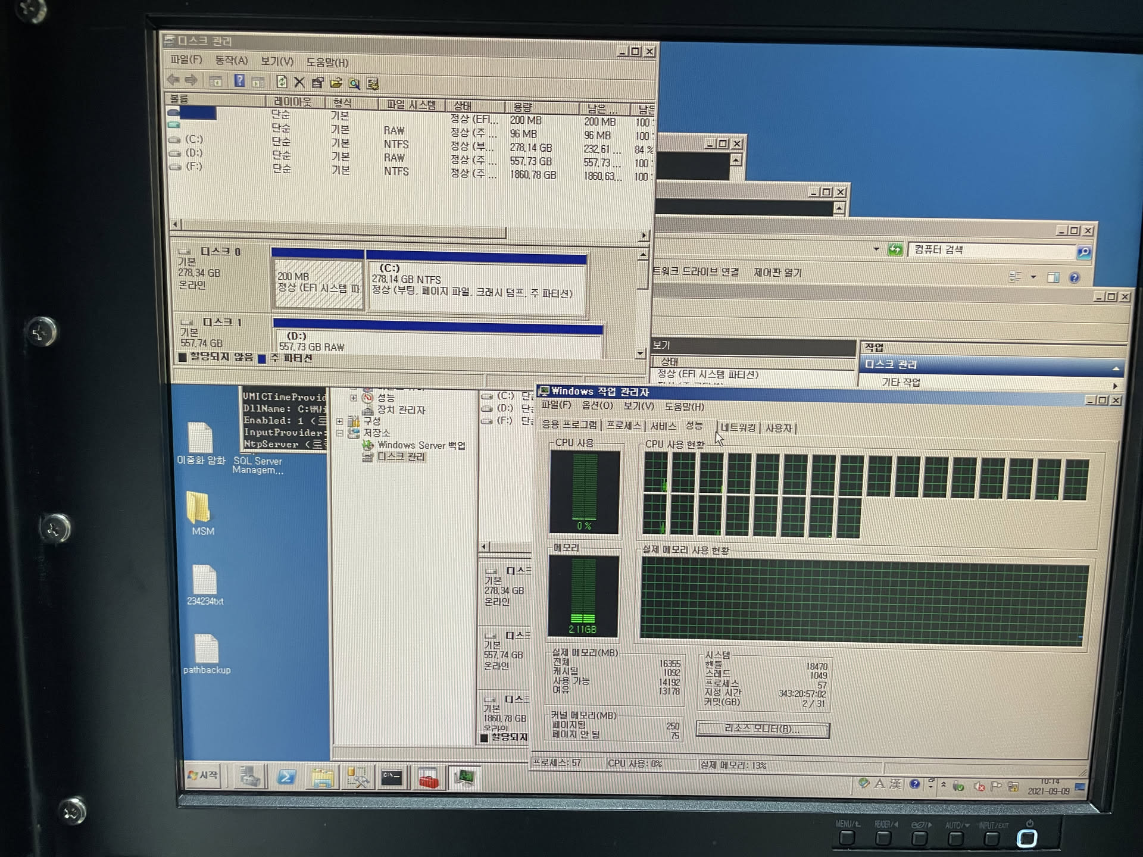The image size is (1143, 857).
Task: Expand the 성능 tree node
Action: (x=353, y=398)
